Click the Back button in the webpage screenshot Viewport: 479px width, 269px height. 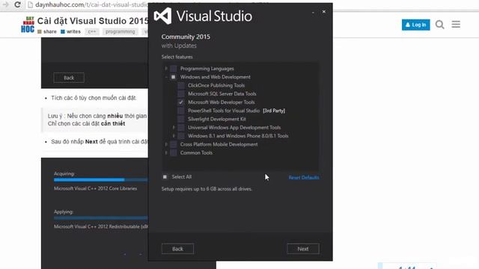(69, 78)
